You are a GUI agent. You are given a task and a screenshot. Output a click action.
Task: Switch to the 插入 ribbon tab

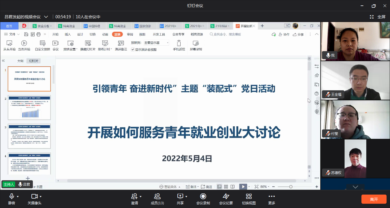pos(68,34)
